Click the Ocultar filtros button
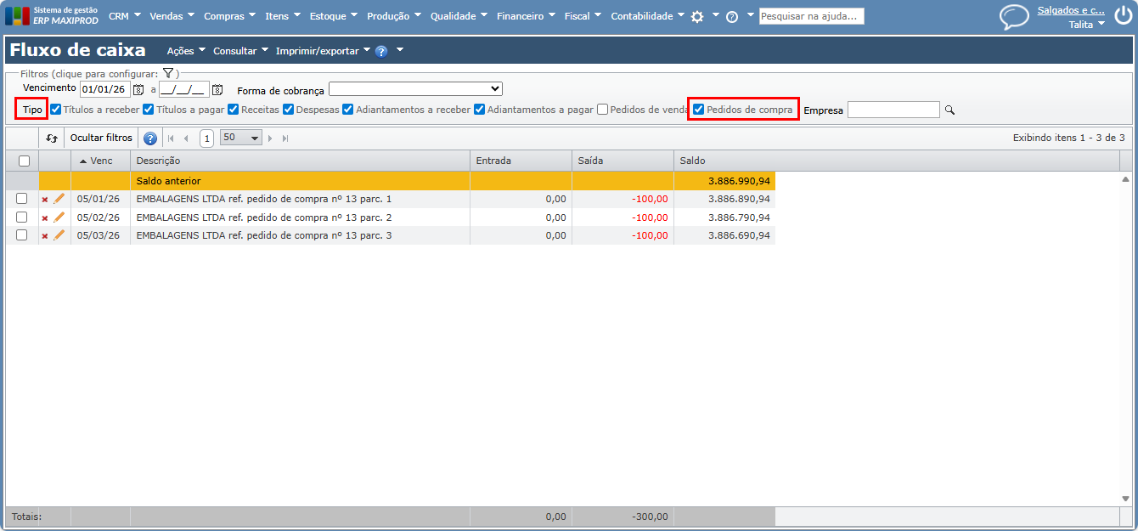This screenshot has width=1138, height=531. [101, 138]
